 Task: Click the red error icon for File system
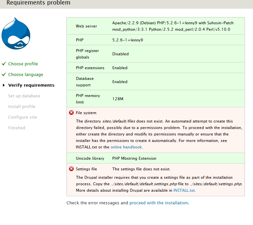pyautogui.click(x=71, y=113)
